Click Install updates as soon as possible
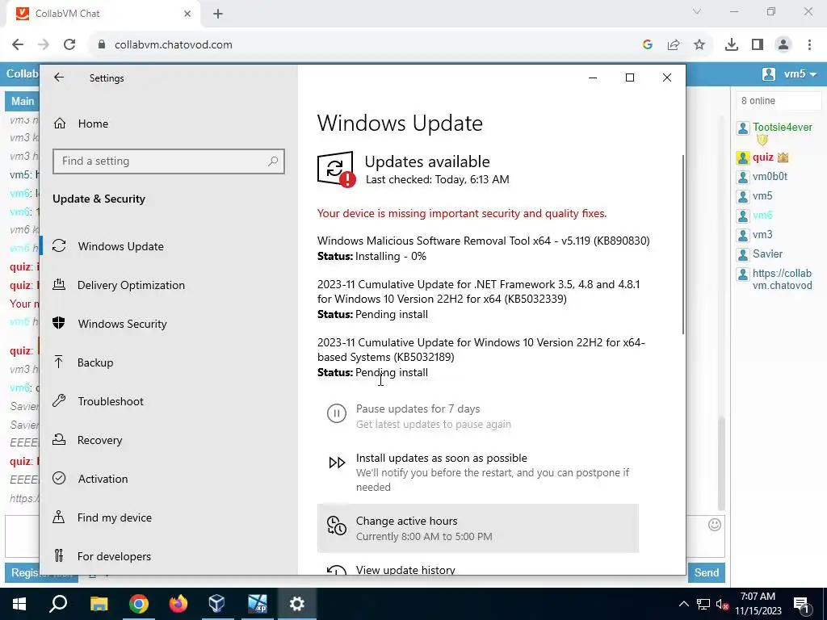Image resolution: width=827 pixels, height=620 pixels. tap(478, 471)
